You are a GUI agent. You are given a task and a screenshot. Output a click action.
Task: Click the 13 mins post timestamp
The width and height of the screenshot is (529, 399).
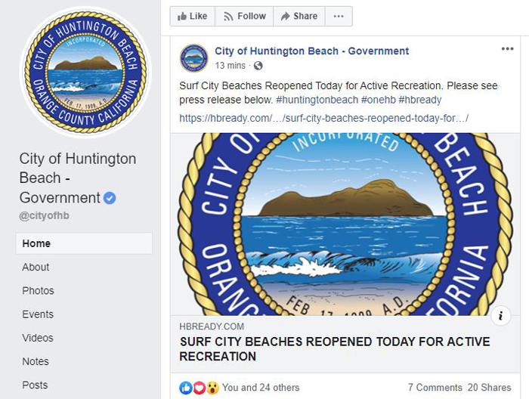point(230,66)
